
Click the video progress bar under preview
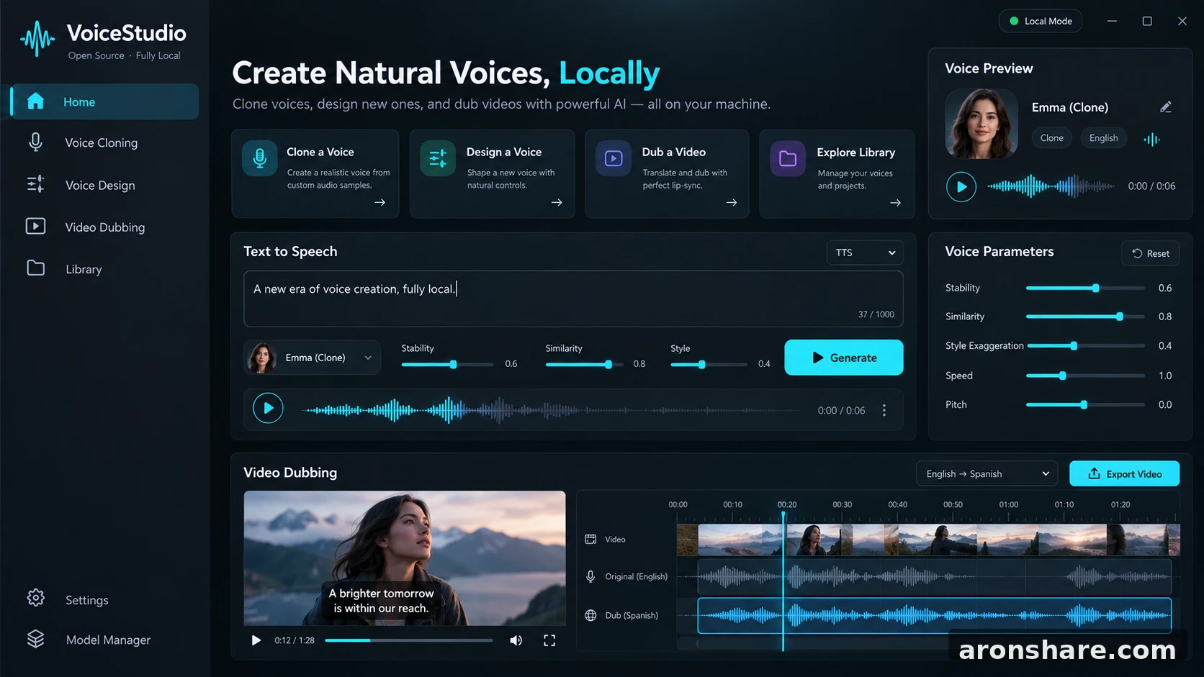click(x=409, y=640)
